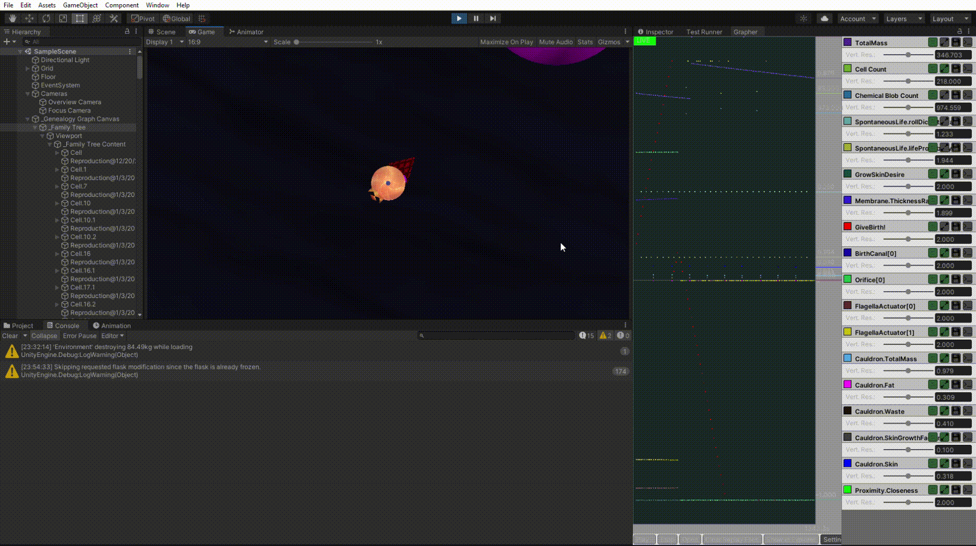Click the Step frame button
The height and width of the screenshot is (546, 976).
(493, 18)
